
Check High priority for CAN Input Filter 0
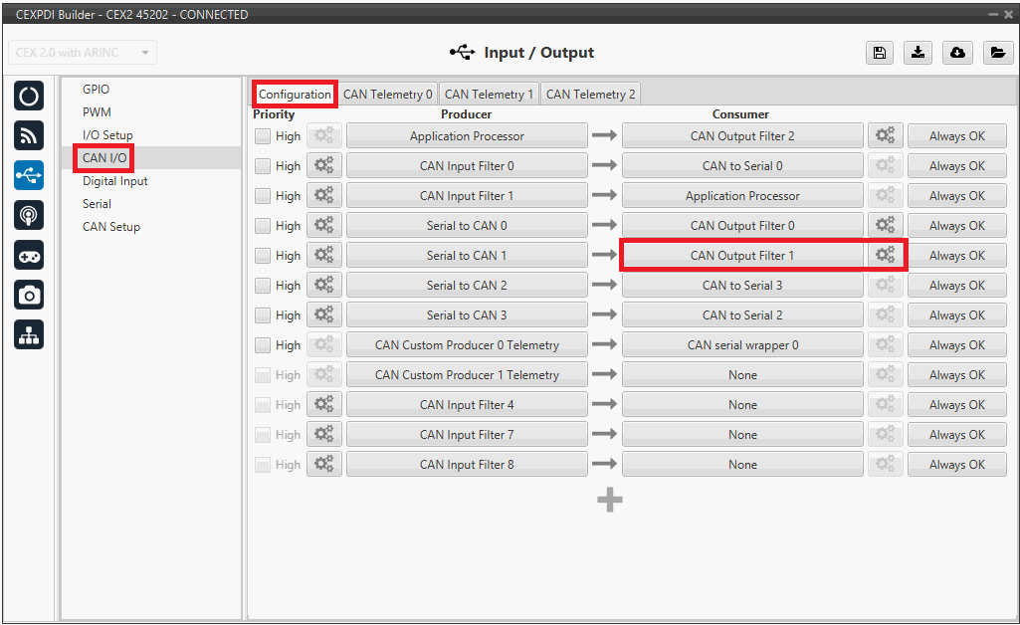coord(263,166)
